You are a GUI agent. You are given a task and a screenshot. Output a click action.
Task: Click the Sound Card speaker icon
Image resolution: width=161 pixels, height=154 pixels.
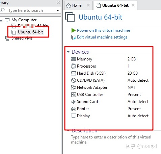click(x=74, y=102)
